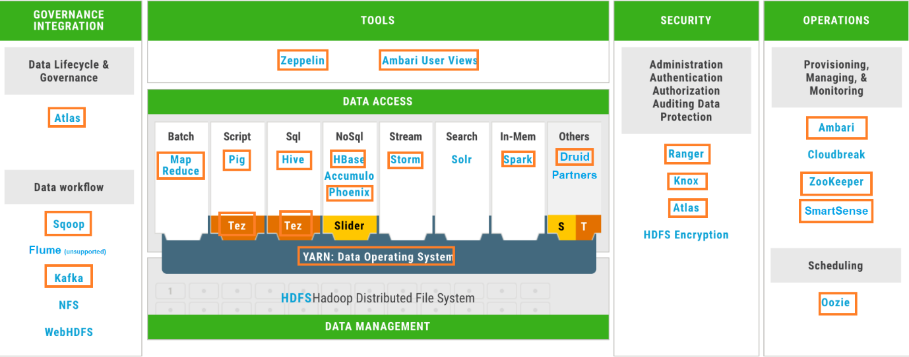Select the OPERATIONS header
The height and width of the screenshot is (357, 909).
point(836,20)
